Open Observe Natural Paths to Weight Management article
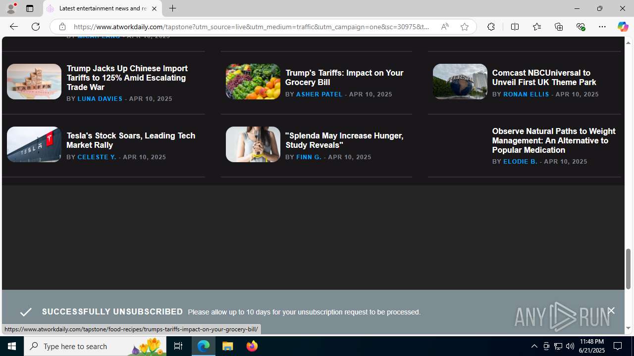634x356 pixels. point(554,140)
